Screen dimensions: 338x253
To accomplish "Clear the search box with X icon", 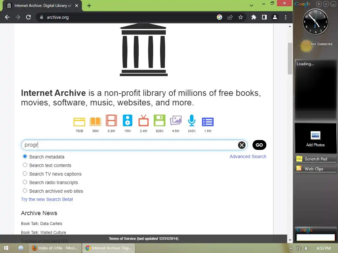I will pyautogui.click(x=242, y=145).
